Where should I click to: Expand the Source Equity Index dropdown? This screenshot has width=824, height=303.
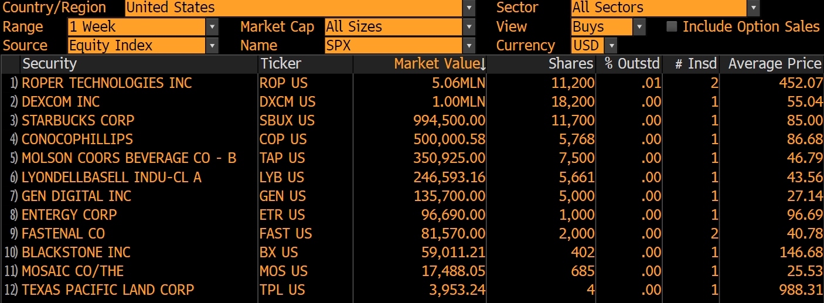212,46
